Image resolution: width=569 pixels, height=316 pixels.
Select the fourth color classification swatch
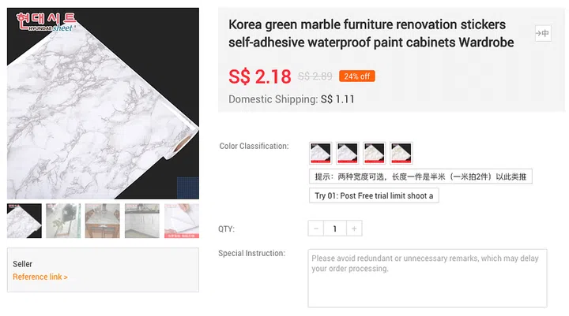[401, 153]
